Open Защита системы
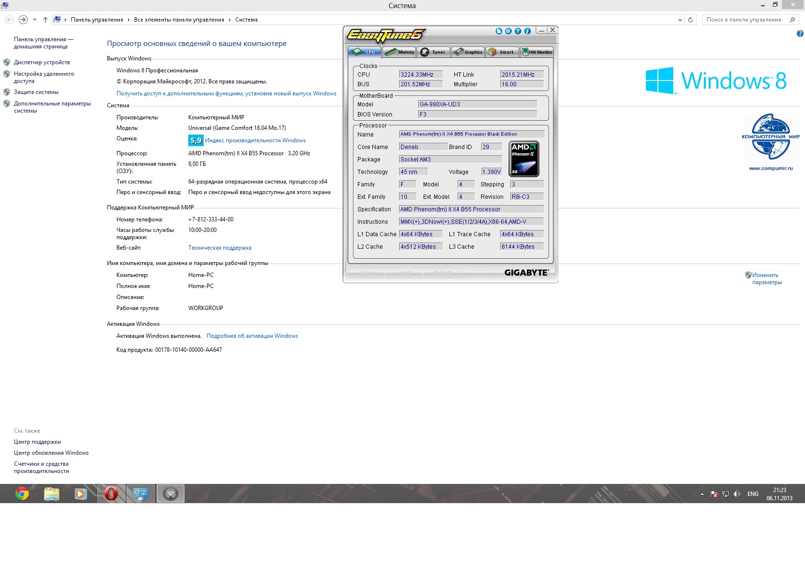Screen dimensions: 805x575 click(x=36, y=92)
